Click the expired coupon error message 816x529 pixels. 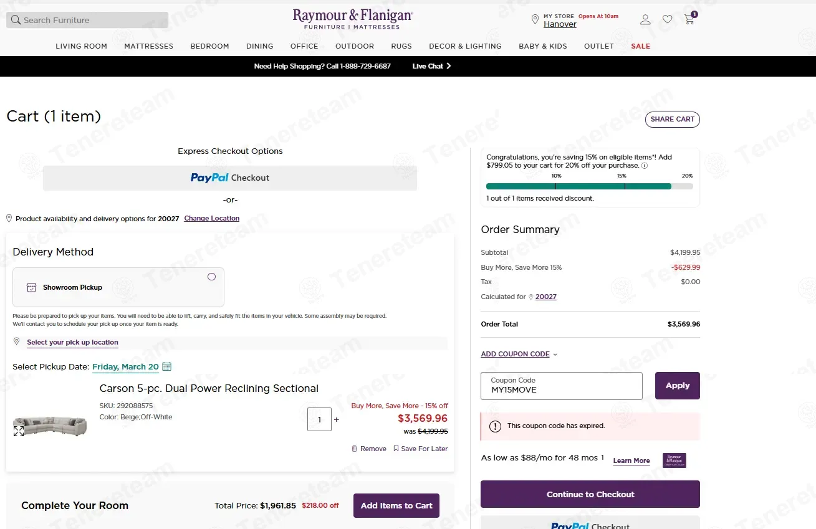(x=590, y=426)
